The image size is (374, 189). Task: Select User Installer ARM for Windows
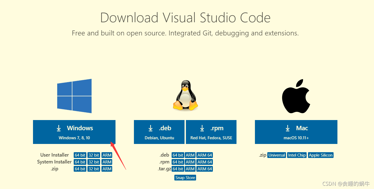[x=107, y=155]
